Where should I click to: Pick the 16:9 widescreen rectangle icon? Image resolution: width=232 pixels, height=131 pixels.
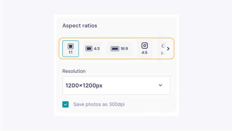(x=115, y=48)
